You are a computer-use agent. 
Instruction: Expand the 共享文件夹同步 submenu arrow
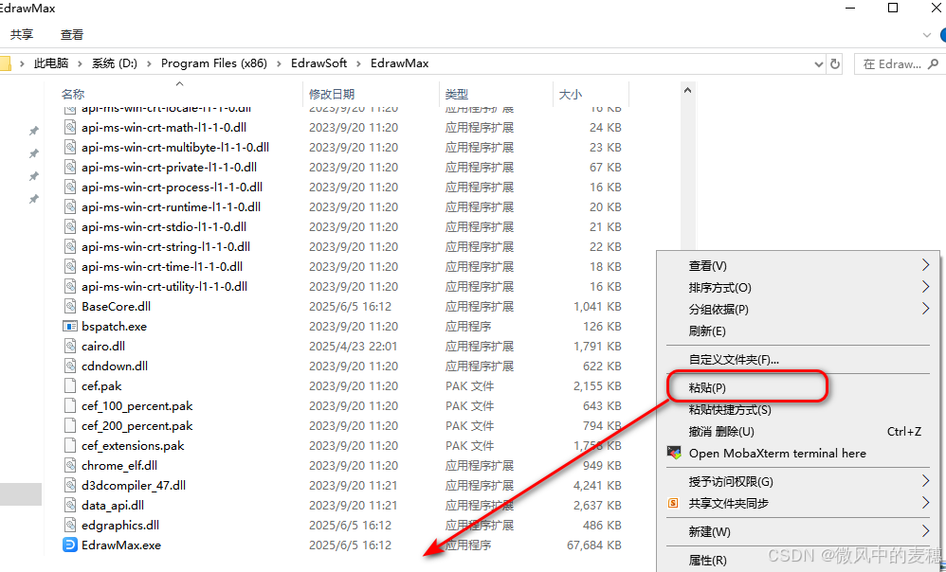(x=925, y=503)
